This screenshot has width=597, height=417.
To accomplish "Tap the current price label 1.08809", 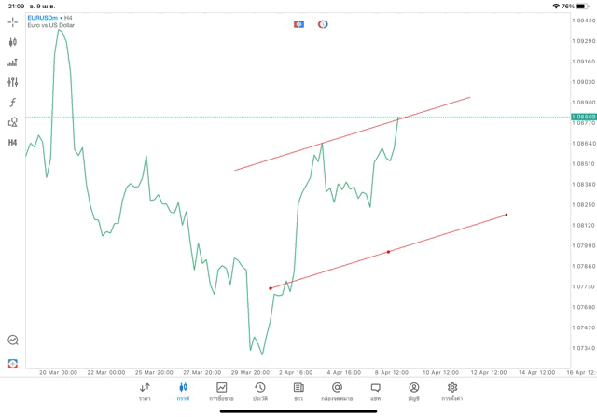I will click(x=583, y=117).
